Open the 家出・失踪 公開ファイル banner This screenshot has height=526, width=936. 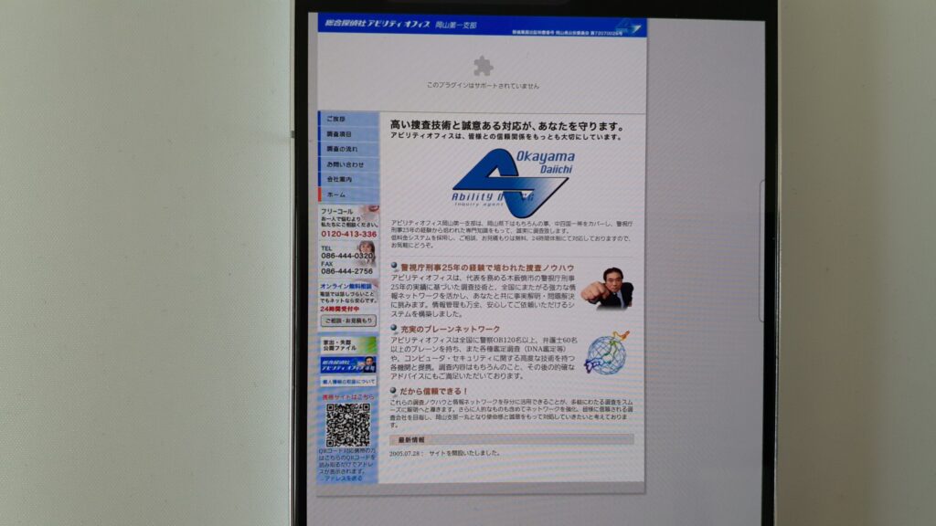pyautogui.click(x=348, y=345)
